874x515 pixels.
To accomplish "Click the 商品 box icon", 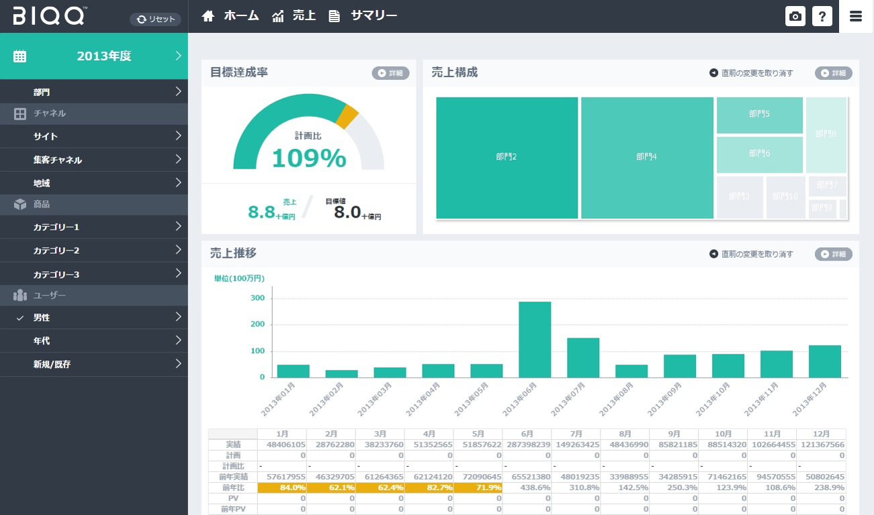I will click(20, 205).
